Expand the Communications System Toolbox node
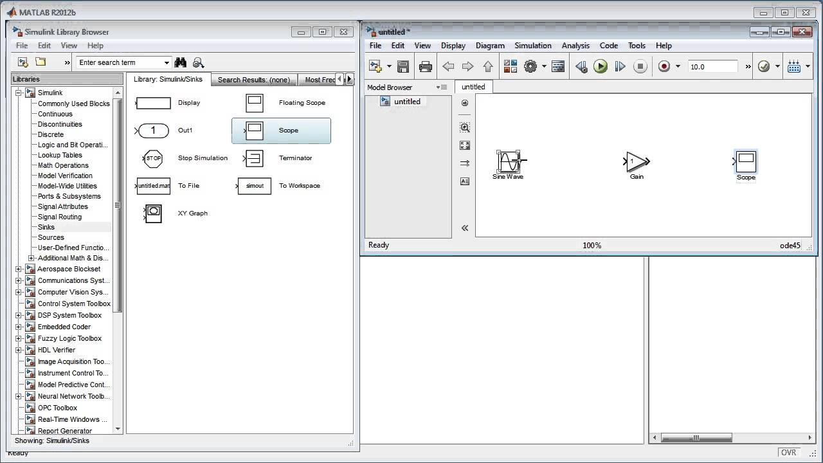The height and width of the screenshot is (463, 823). [x=19, y=281]
